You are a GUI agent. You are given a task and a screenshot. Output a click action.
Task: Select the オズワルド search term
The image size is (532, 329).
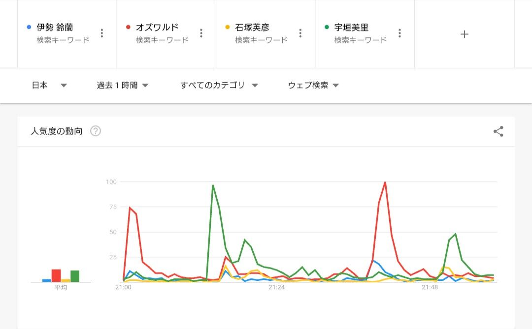click(x=157, y=28)
